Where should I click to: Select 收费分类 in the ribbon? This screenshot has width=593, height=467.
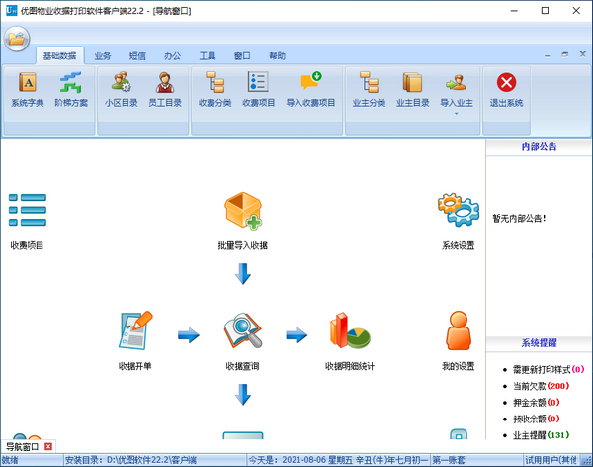pyautogui.click(x=214, y=89)
